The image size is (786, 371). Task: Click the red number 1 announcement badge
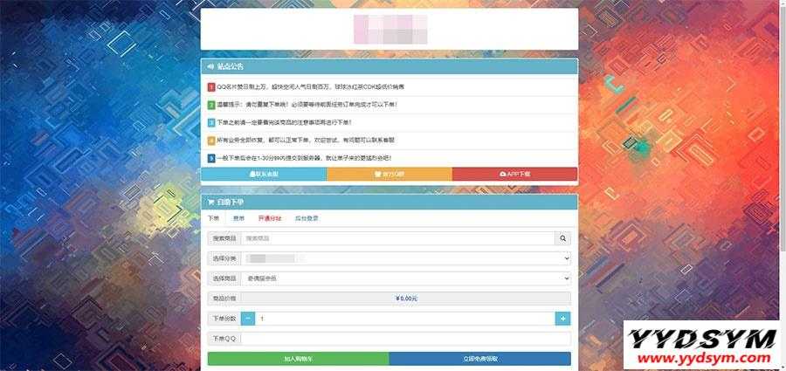[211, 87]
